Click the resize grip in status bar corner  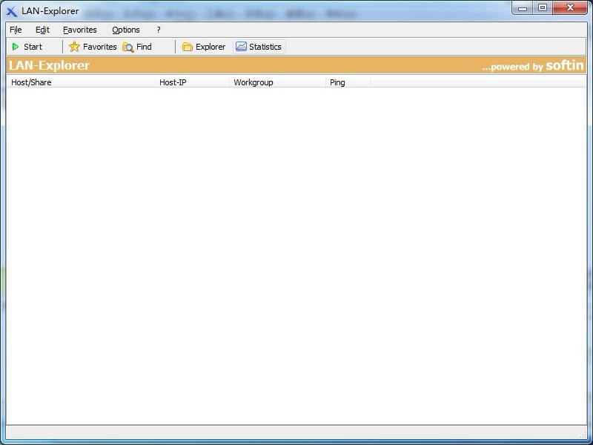point(583,434)
